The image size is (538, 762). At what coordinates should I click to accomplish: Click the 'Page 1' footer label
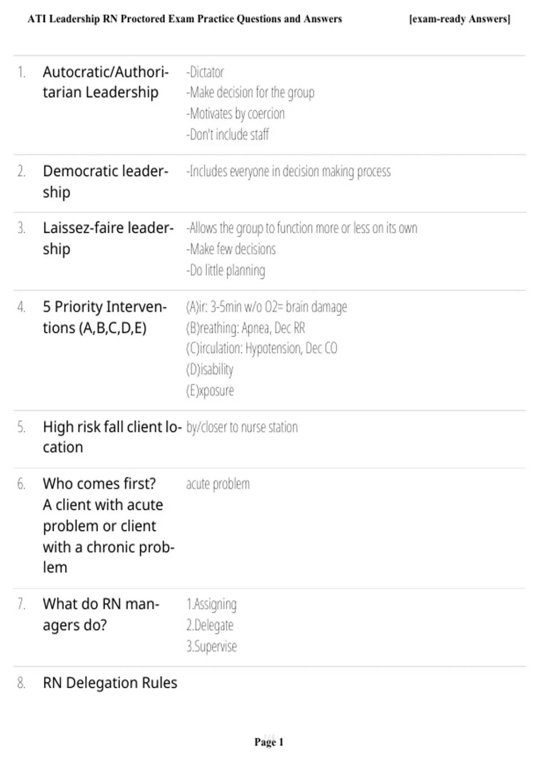(269, 742)
